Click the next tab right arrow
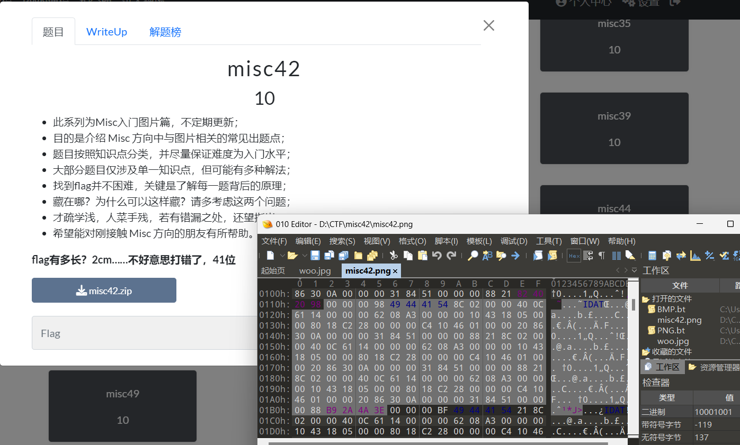Image resolution: width=740 pixels, height=445 pixels. tap(626, 270)
